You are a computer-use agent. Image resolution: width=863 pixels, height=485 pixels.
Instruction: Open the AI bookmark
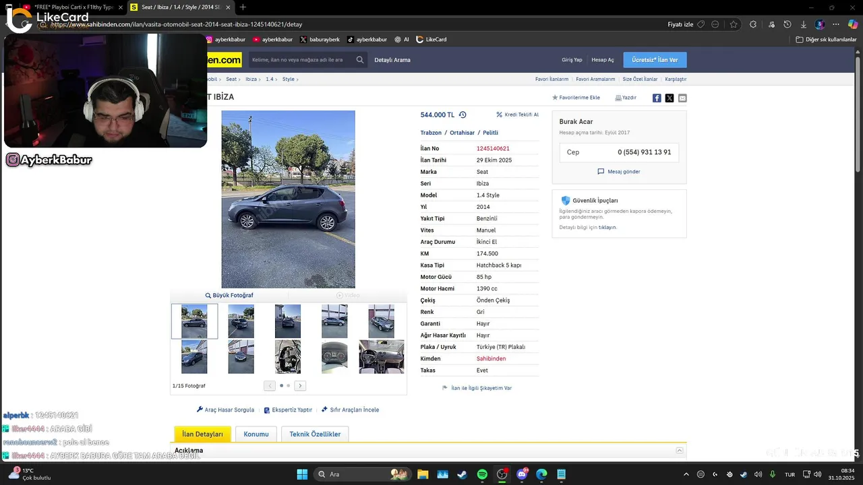pyautogui.click(x=402, y=40)
